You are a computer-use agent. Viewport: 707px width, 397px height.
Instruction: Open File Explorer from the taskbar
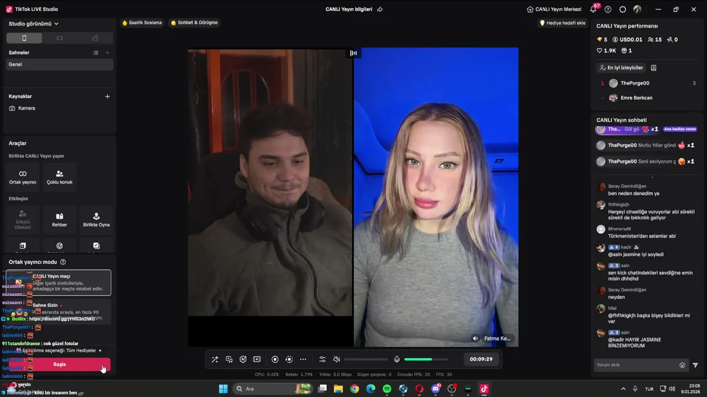point(339,389)
